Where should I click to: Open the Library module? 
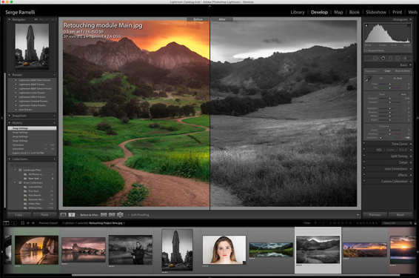pos(298,12)
